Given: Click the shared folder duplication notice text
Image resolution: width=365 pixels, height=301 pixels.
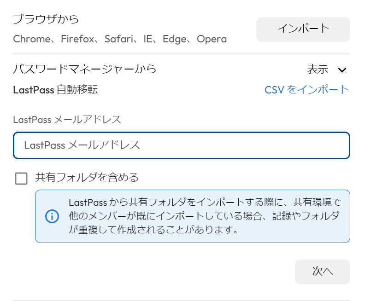Looking at the screenshot, I should click(205, 216).
